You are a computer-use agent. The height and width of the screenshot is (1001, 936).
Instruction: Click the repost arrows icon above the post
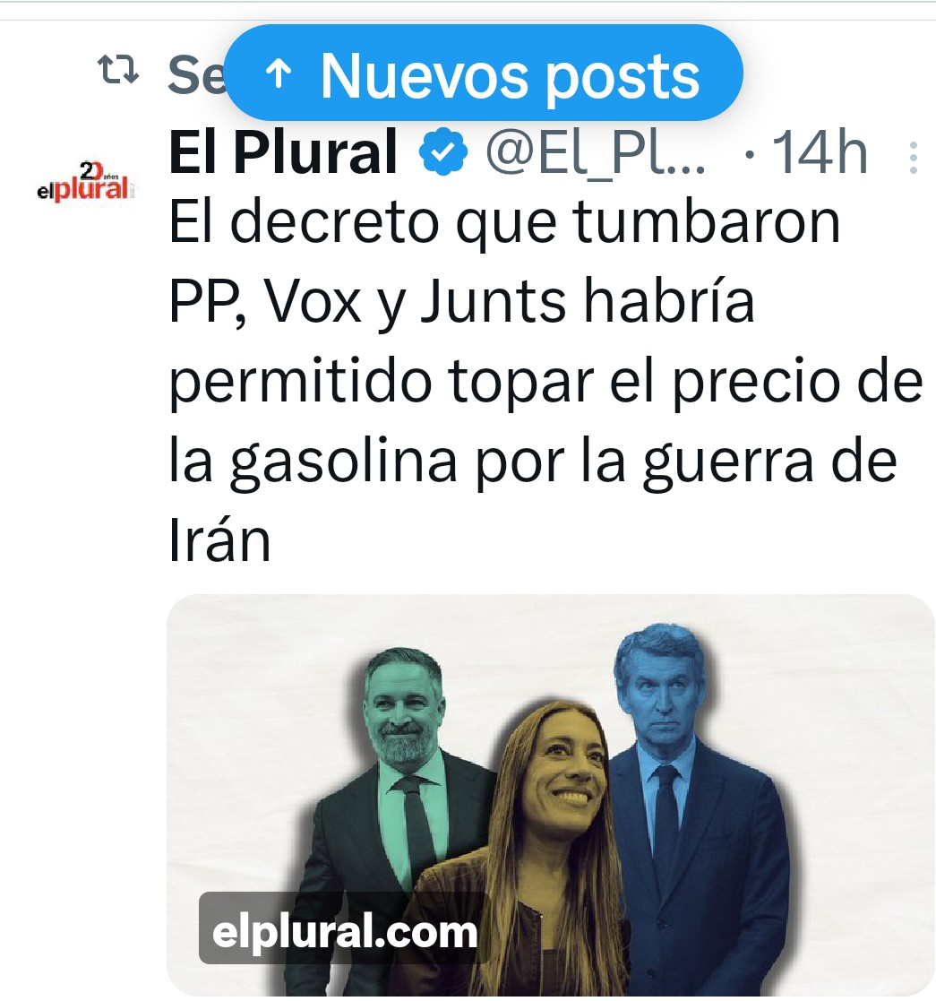click(x=118, y=70)
